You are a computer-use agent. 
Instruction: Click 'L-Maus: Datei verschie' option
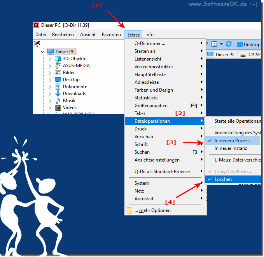(x=233, y=160)
